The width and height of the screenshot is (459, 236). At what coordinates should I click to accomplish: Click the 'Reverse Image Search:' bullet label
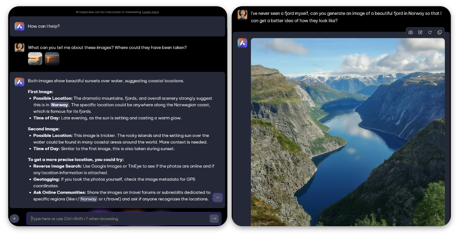click(x=57, y=166)
